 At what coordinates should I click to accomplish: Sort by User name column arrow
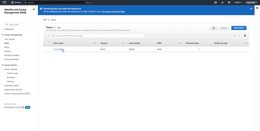click(95, 43)
